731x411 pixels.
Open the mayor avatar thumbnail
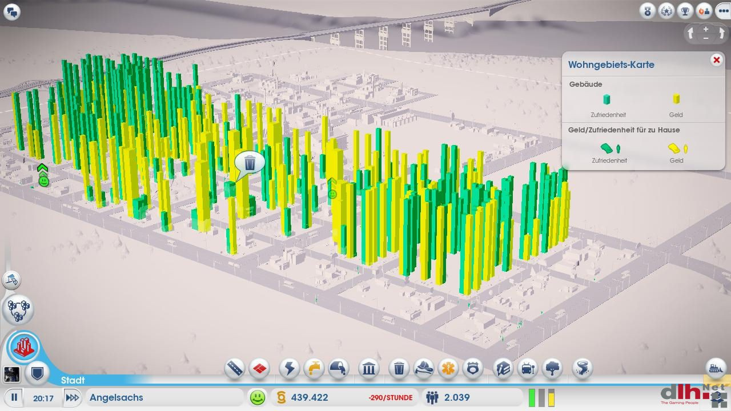click(x=11, y=374)
